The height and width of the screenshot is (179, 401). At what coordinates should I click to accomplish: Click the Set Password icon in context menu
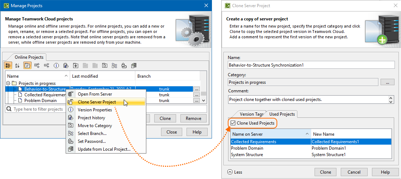pyautogui.click(x=71, y=141)
